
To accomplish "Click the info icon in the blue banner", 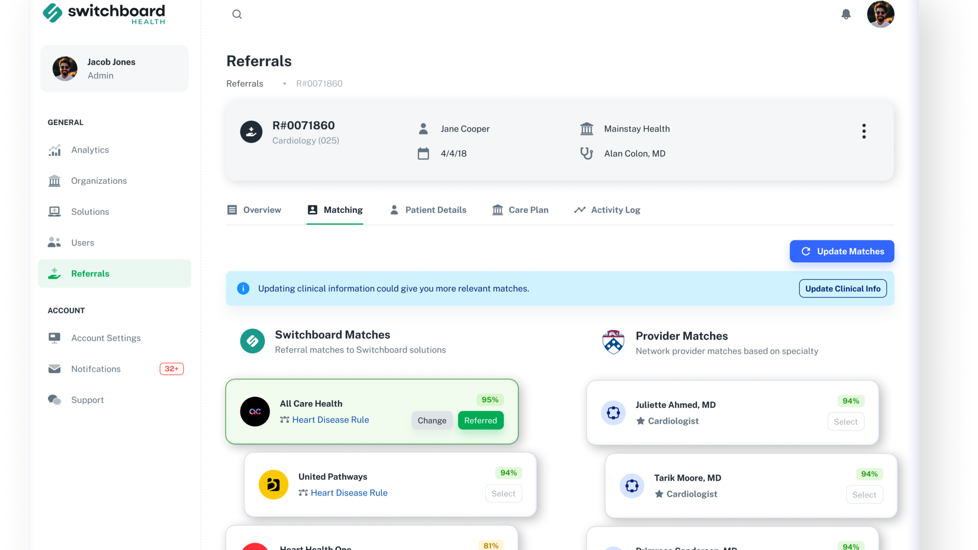I will pos(243,289).
